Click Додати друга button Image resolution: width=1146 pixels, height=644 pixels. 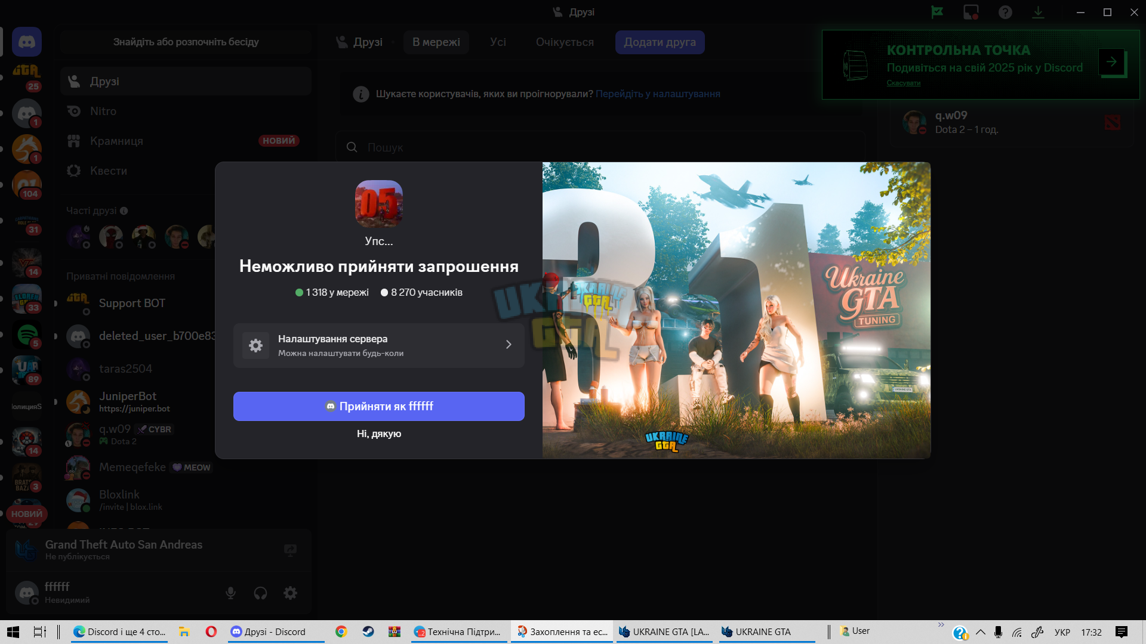pos(660,42)
